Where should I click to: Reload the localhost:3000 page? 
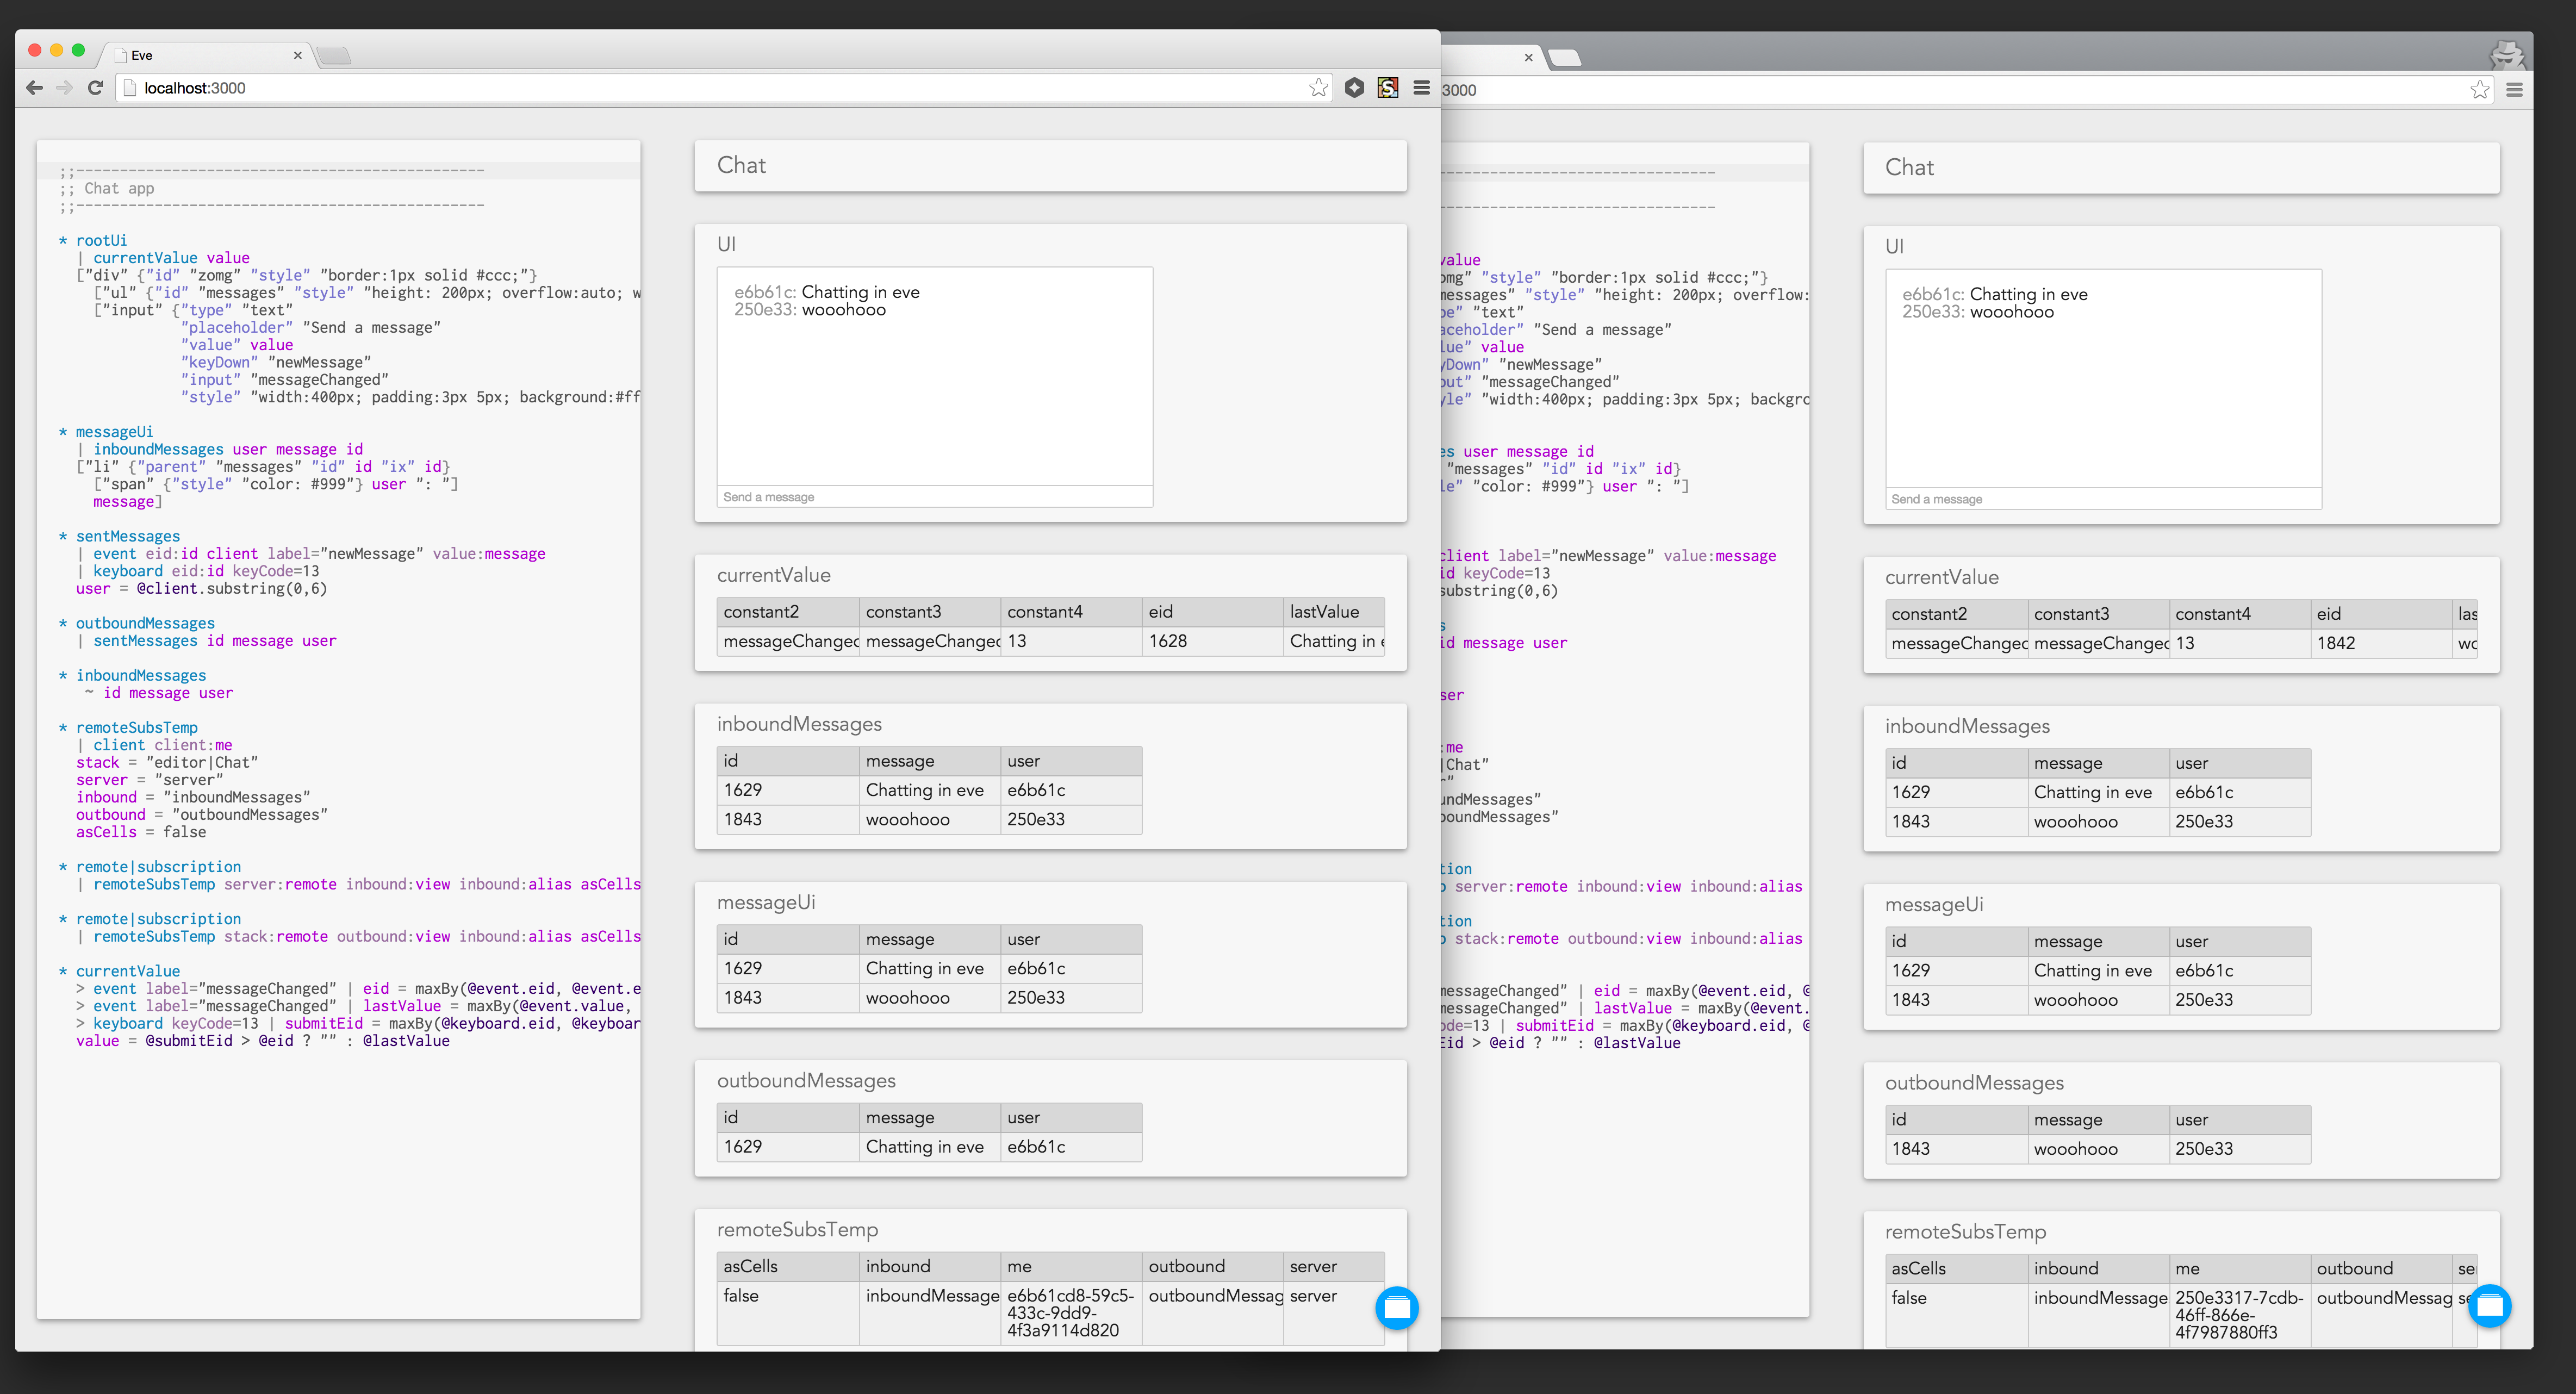tap(95, 88)
